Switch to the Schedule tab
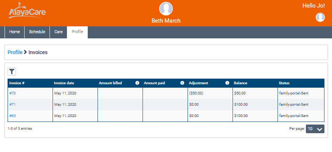 point(37,32)
